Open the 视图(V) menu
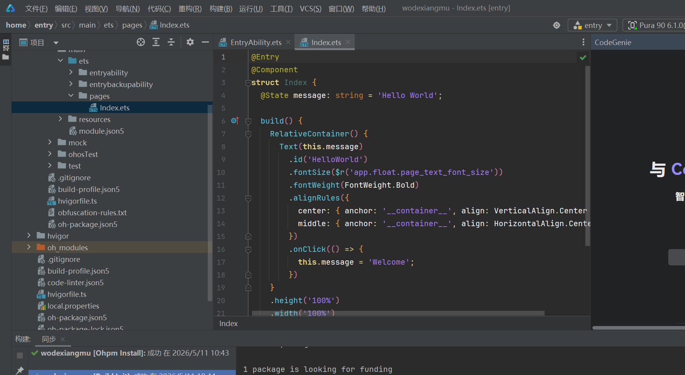Viewport: 685px width, 375px height. pos(96,9)
